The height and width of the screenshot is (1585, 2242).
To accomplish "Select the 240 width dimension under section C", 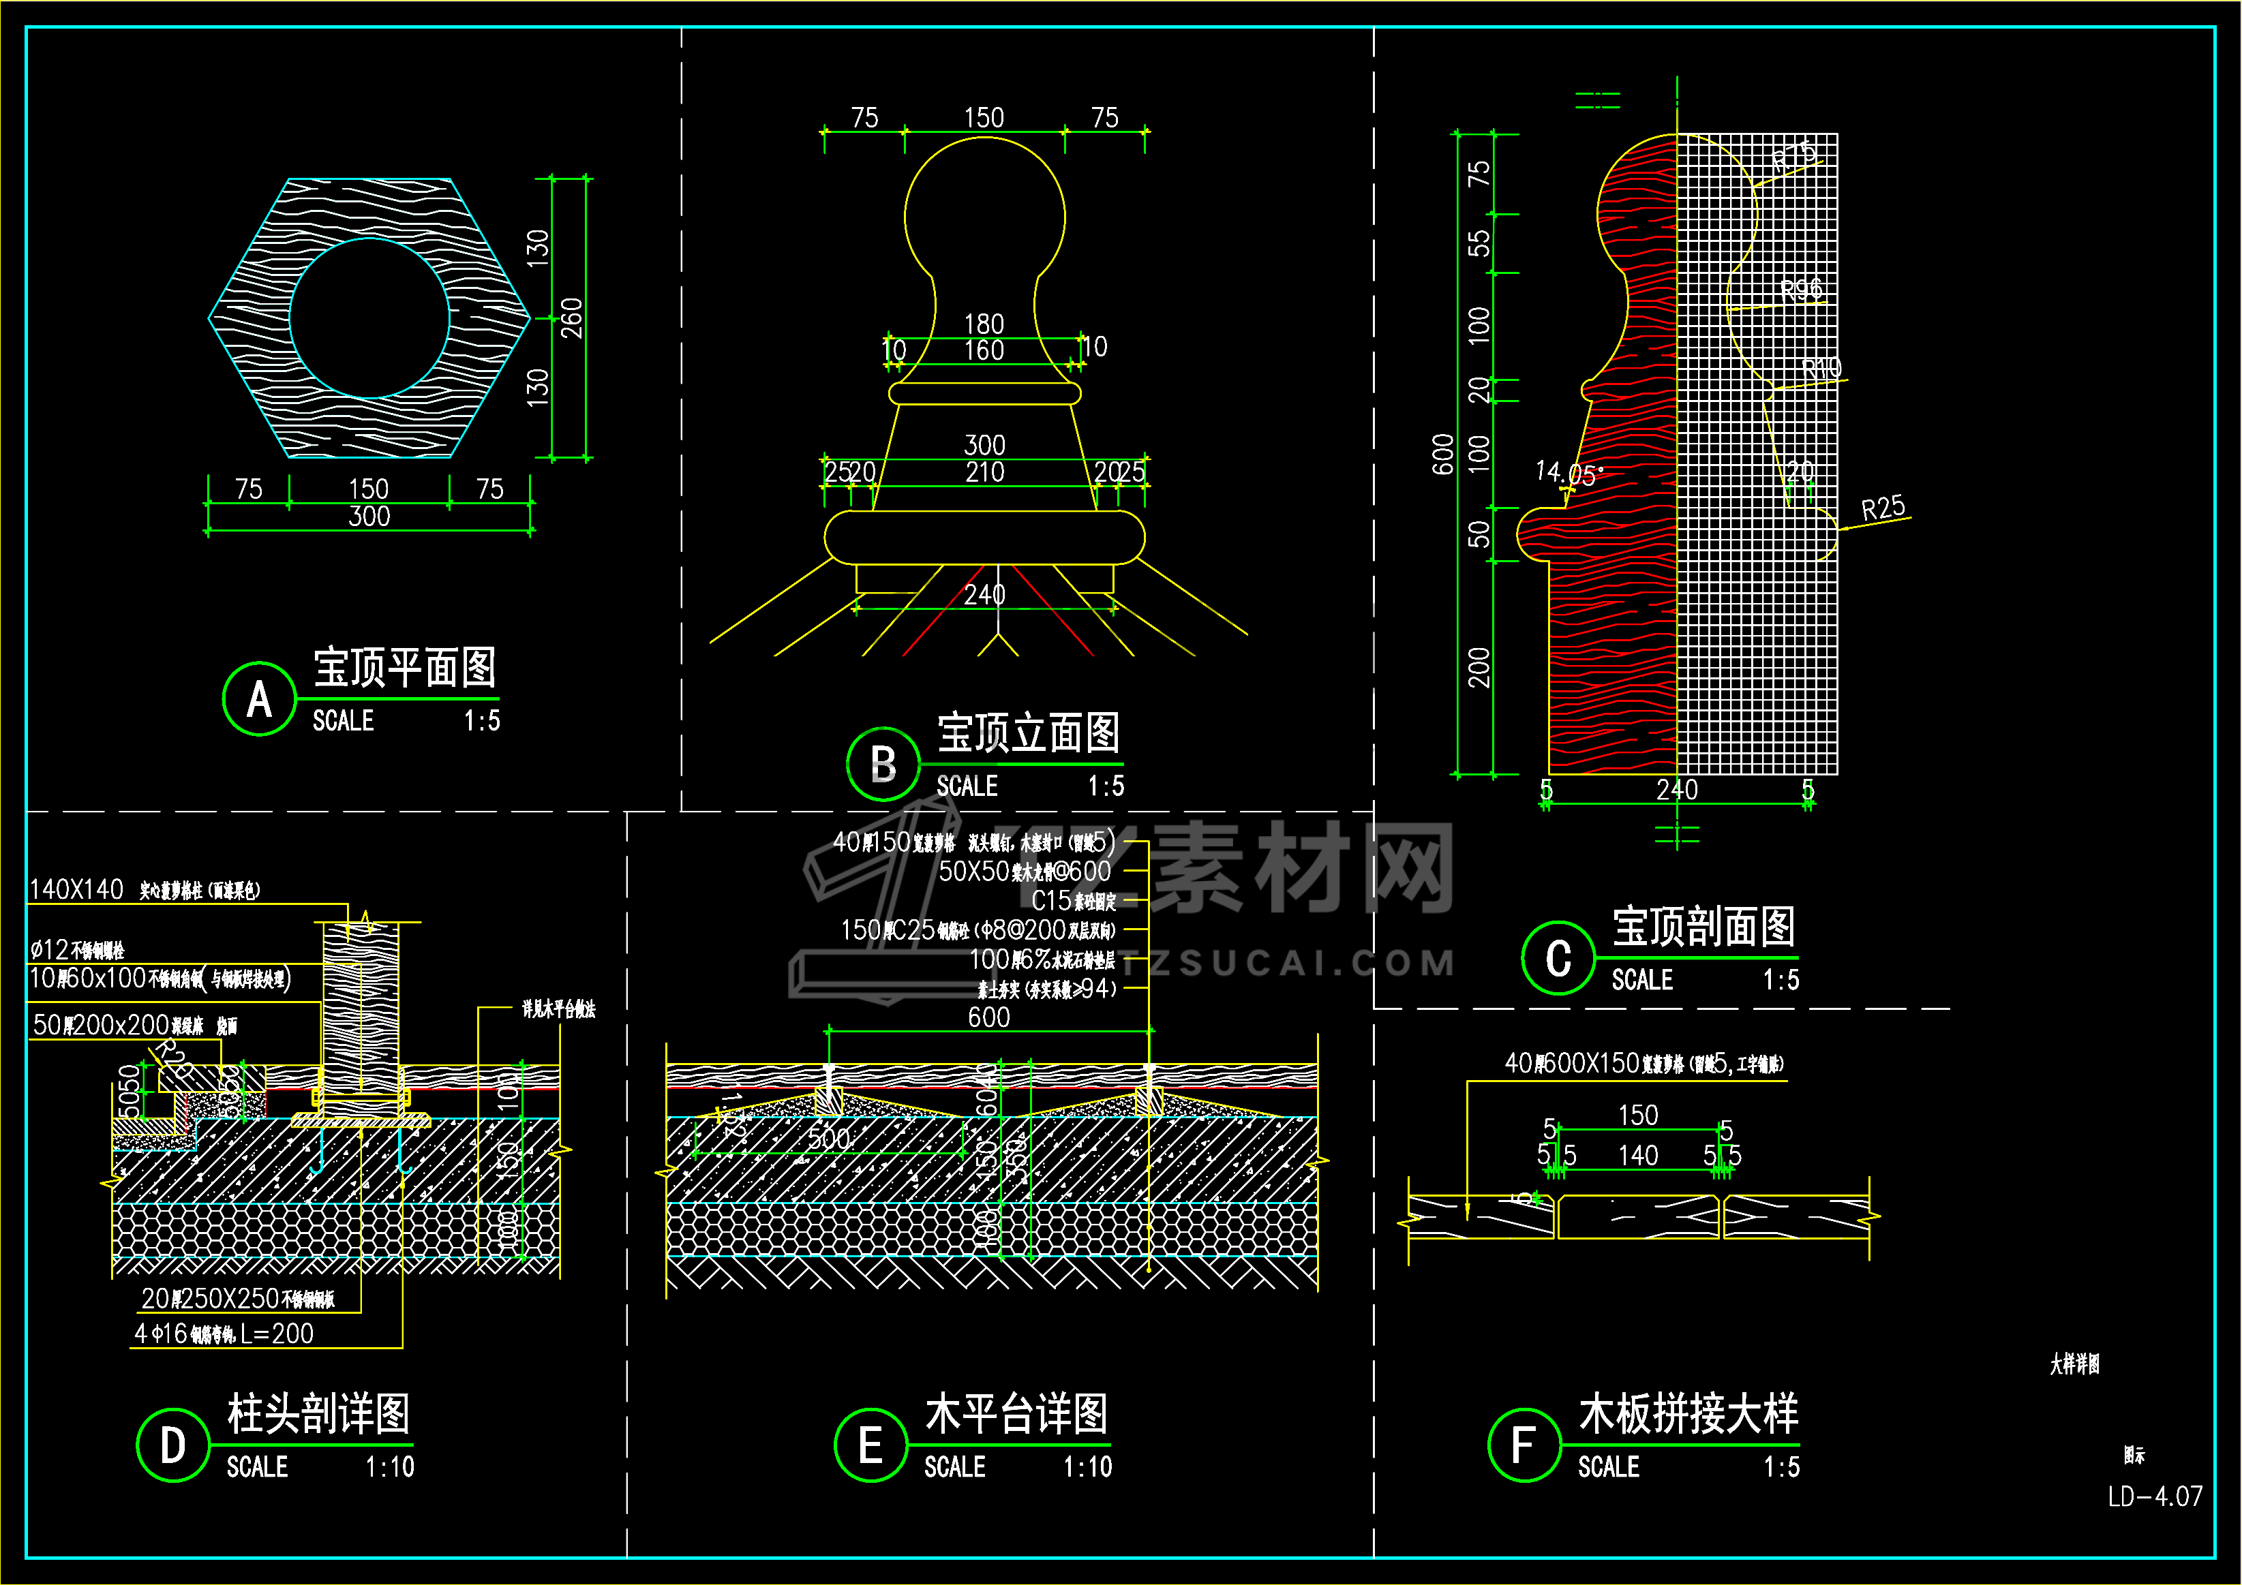I will click(1677, 790).
